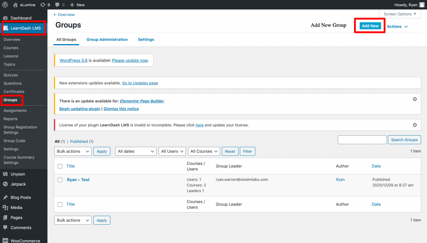Click the Blog Posts pin icon
The width and height of the screenshot is (427, 243).
[x=5, y=197]
